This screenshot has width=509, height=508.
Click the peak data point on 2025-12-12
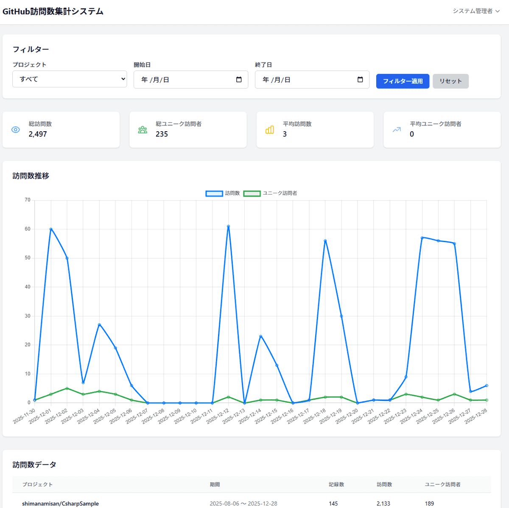point(228,226)
